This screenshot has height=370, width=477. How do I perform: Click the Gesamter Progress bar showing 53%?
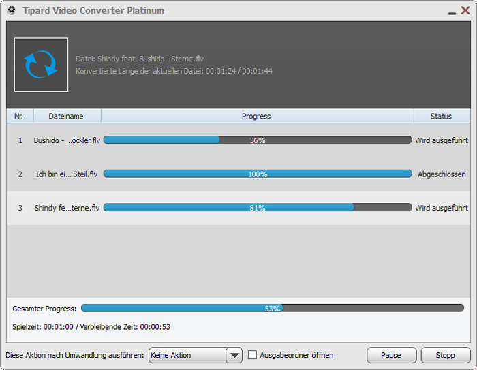(273, 308)
